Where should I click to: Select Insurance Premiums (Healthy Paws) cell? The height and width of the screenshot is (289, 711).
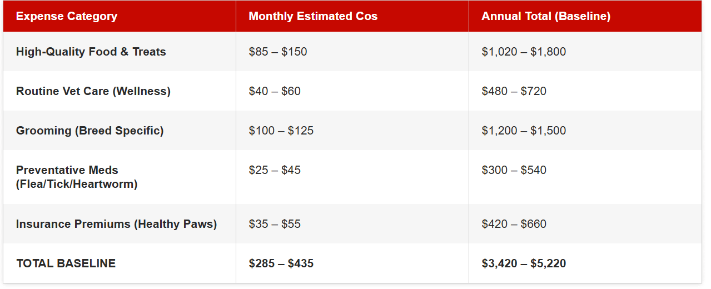pos(117,224)
